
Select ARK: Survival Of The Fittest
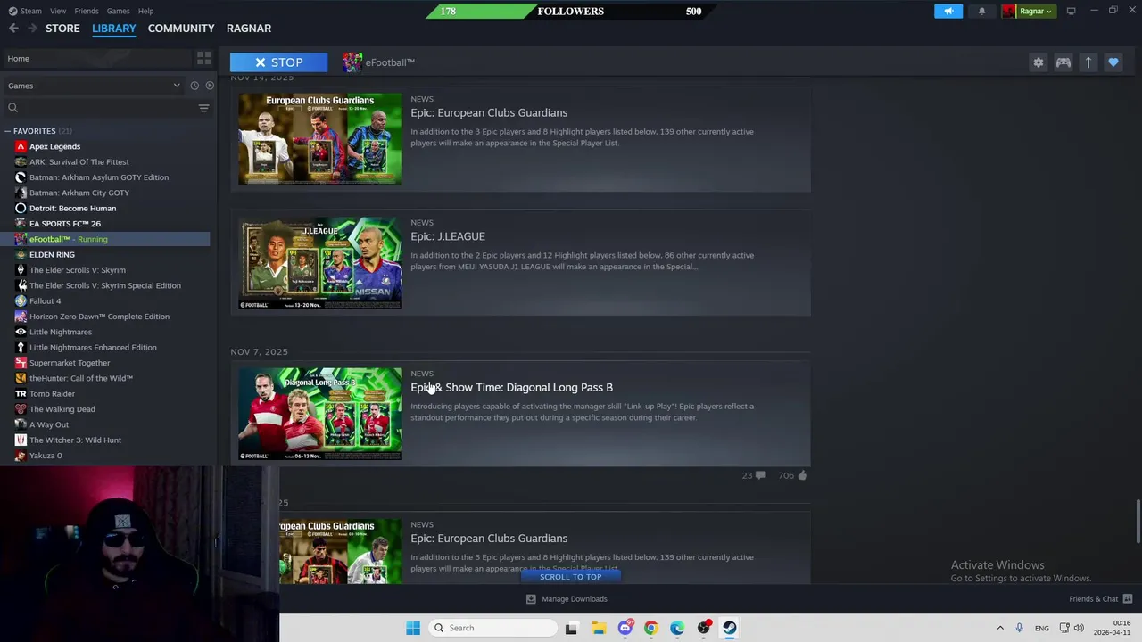[x=79, y=162]
